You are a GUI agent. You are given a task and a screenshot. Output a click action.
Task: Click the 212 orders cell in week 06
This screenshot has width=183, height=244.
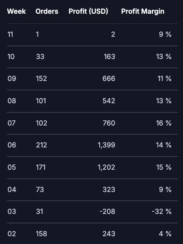click(41, 145)
